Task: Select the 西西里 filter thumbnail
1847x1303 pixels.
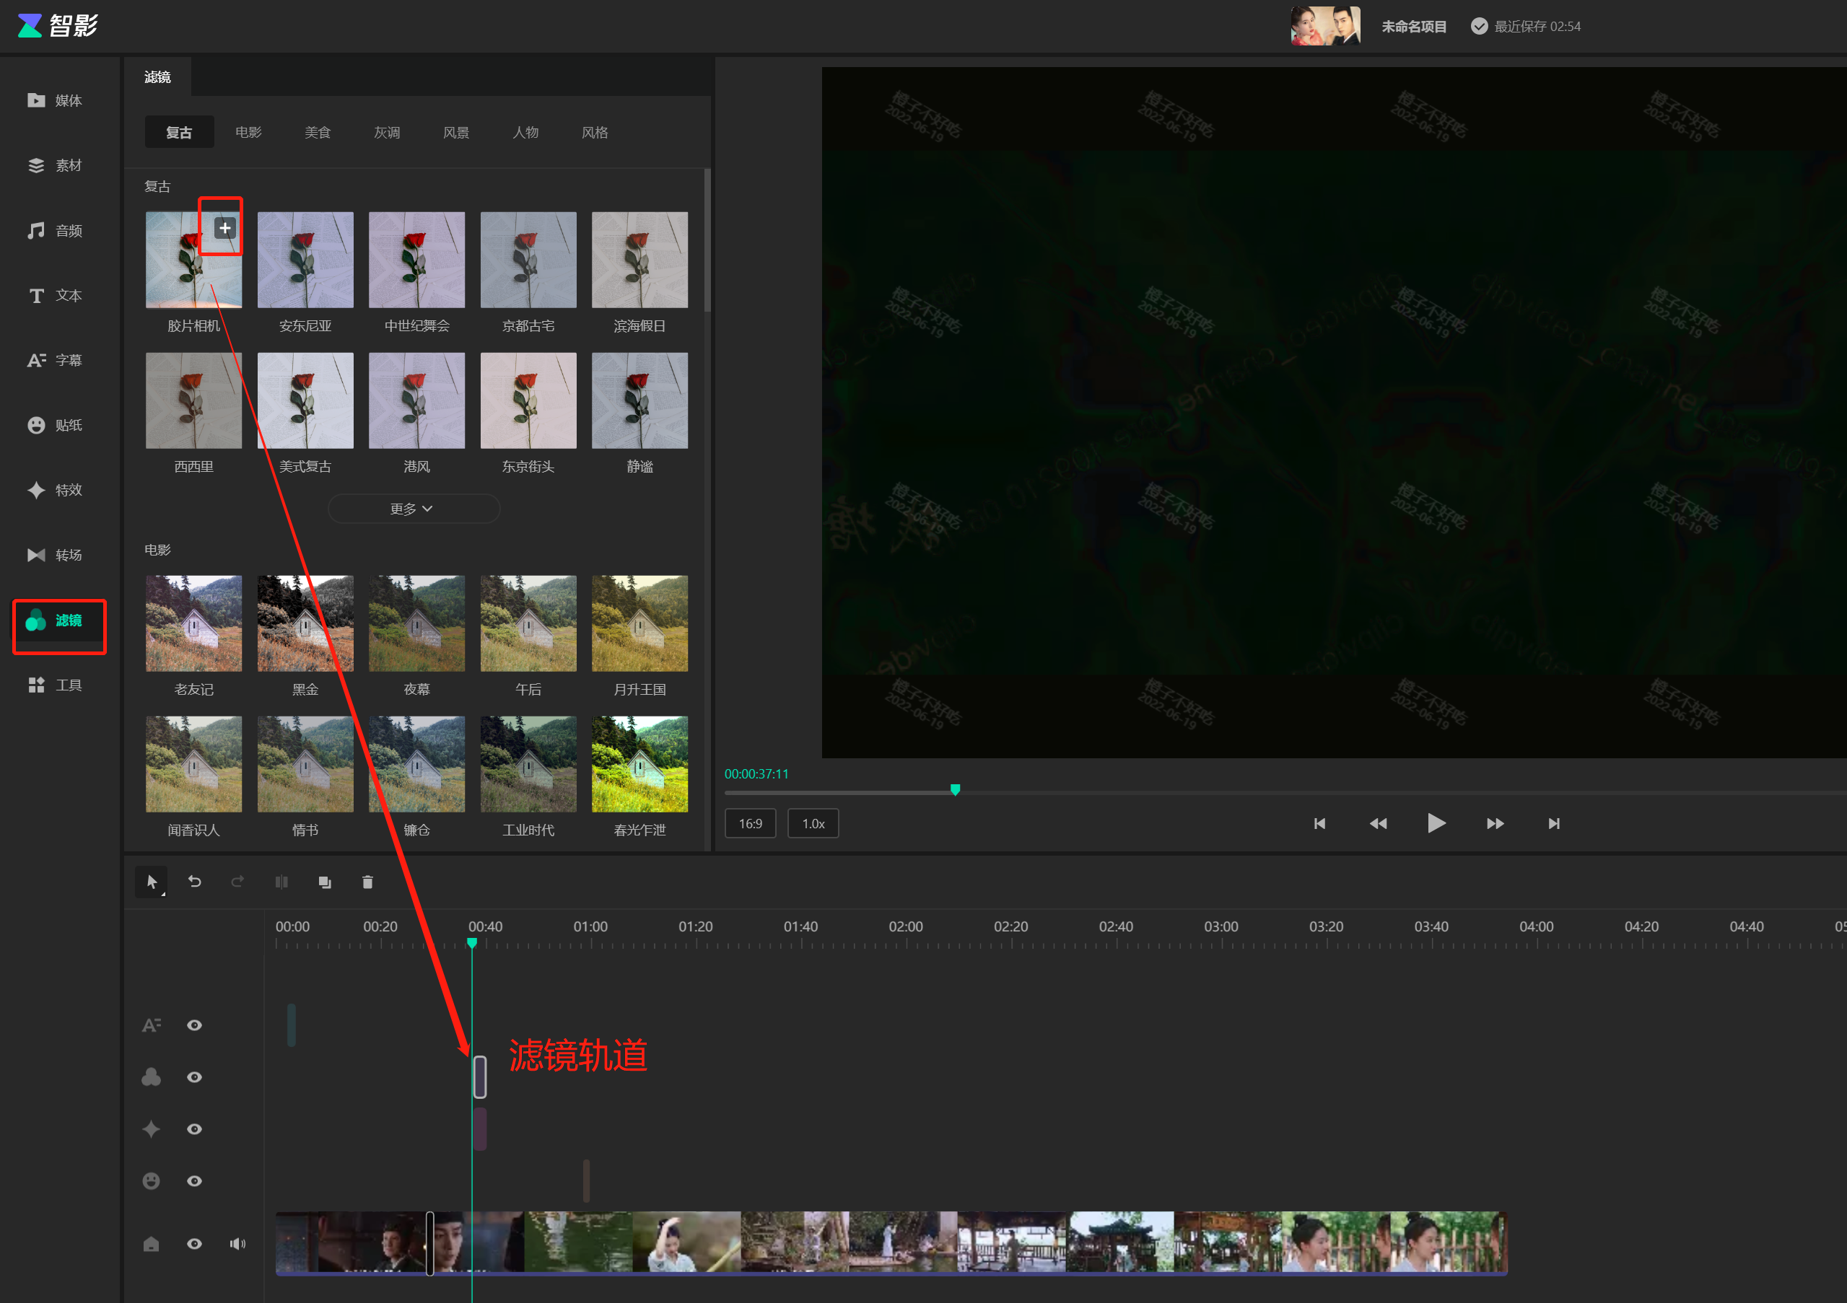Action: tap(193, 400)
